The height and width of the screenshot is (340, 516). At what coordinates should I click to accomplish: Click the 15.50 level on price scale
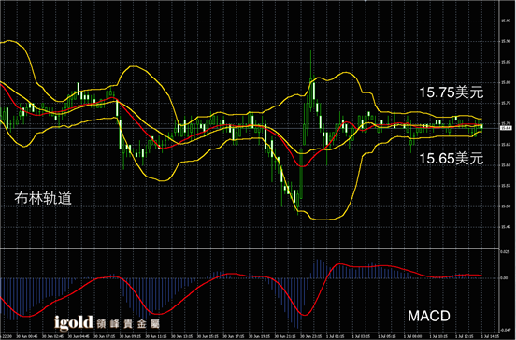[x=506, y=206]
